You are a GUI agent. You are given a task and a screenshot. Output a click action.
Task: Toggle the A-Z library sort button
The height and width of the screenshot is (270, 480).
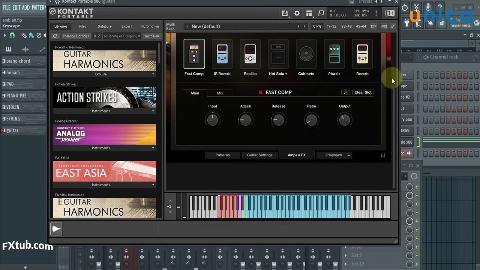click(97, 36)
